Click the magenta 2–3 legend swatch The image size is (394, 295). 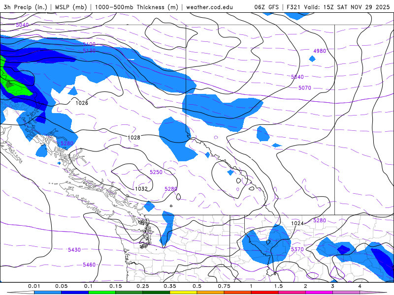(x=319, y=293)
